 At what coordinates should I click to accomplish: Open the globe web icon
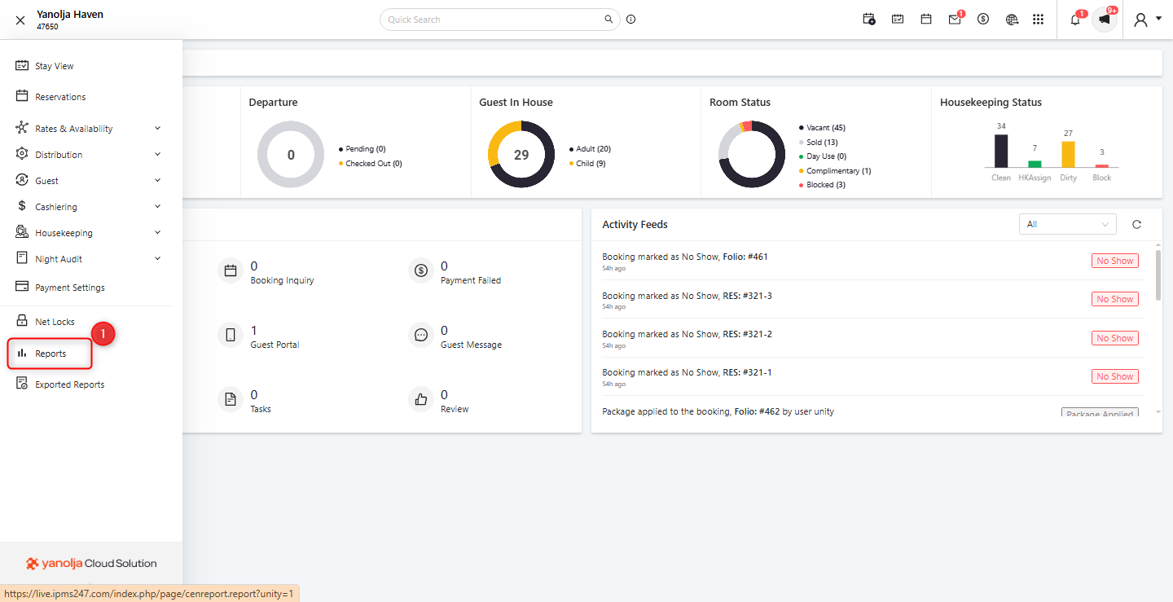click(x=1012, y=20)
